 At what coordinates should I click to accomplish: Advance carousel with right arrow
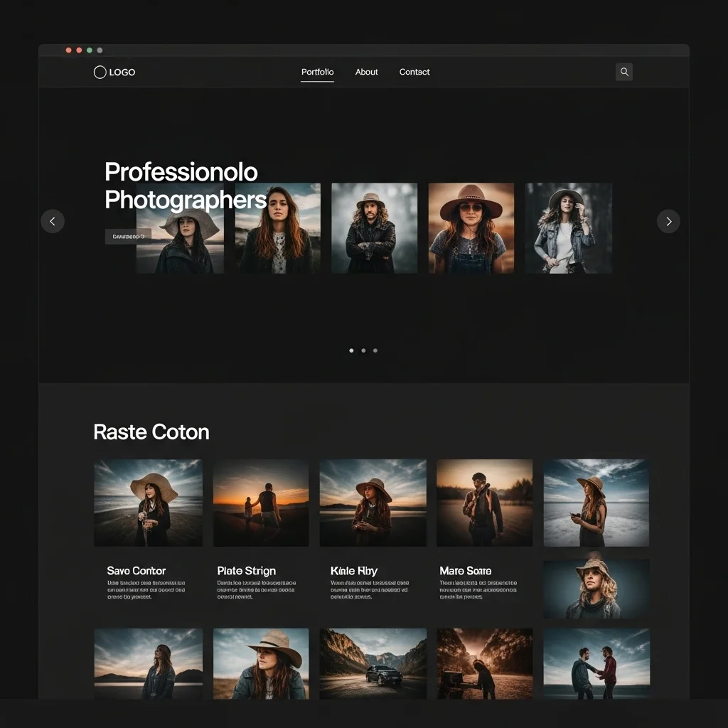[x=668, y=221]
